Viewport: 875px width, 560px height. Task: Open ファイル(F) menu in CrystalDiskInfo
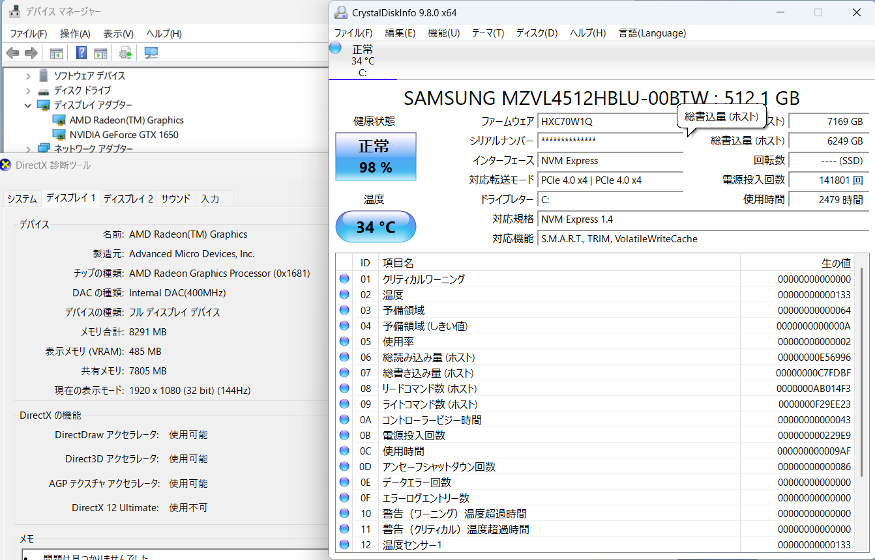pos(353,33)
